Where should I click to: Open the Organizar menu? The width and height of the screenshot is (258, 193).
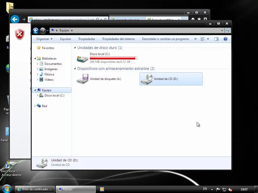tap(44, 39)
